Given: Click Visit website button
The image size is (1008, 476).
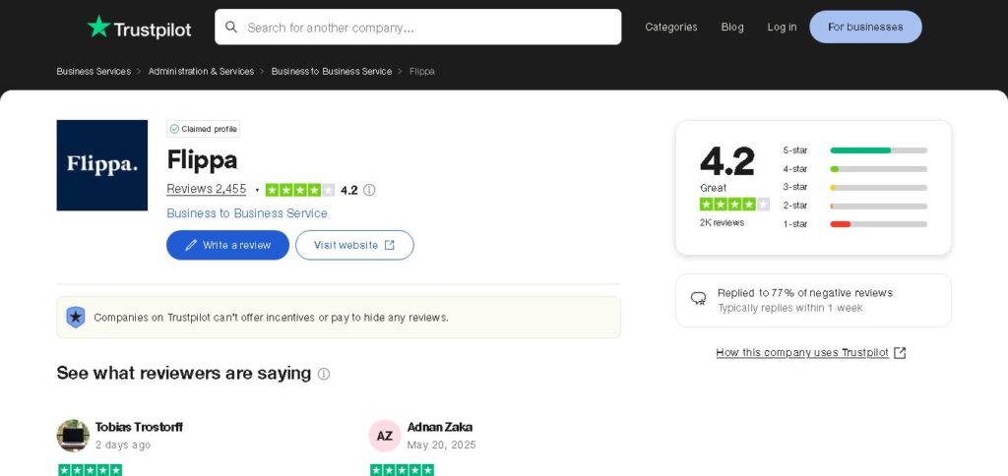Looking at the screenshot, I should (x=354, y=246).
